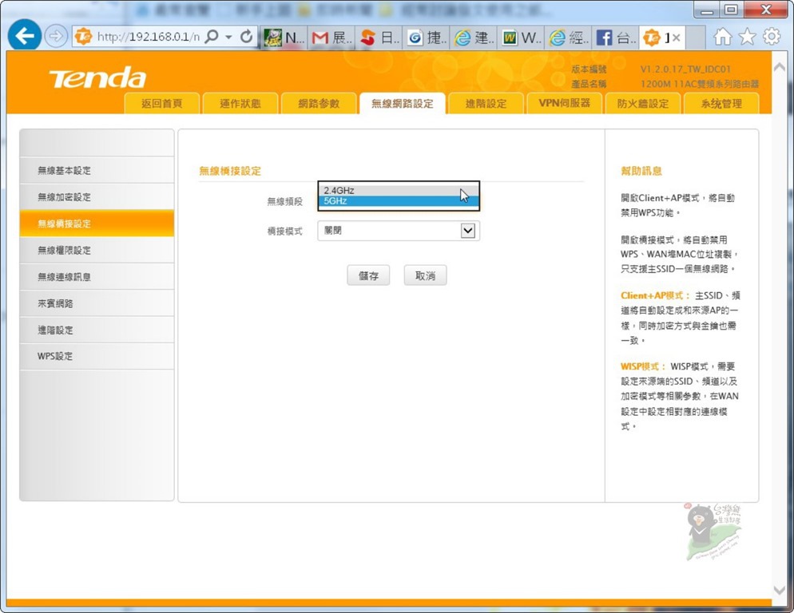Switch to the browser tab labeled N
Viewport: 794px width, 613px height.
click(284, 38)
